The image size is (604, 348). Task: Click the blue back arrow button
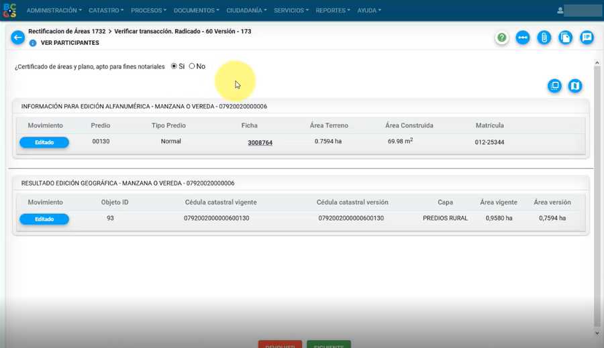coord(17,38)
